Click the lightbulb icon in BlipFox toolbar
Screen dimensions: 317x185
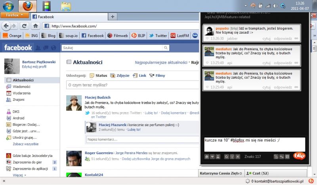tap(232, 157)
